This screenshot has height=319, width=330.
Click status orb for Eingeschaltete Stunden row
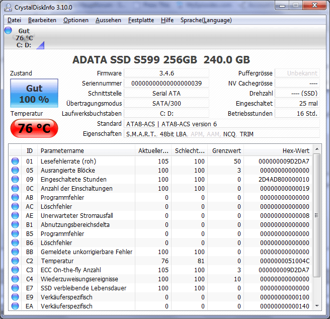tap(15, 179)
